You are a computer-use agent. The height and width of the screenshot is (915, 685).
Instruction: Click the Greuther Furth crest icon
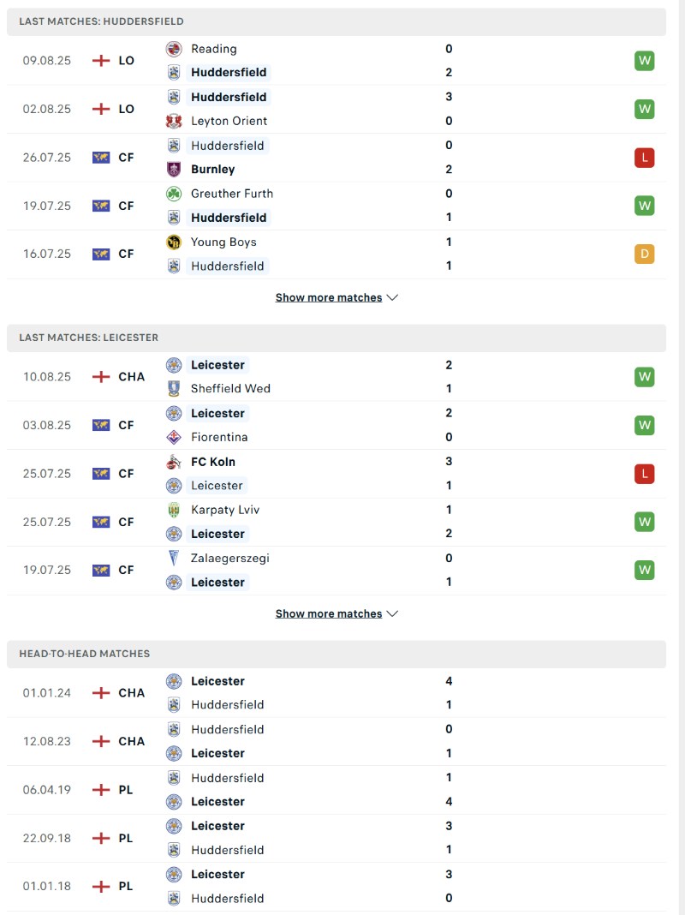(x=174, y=194)
